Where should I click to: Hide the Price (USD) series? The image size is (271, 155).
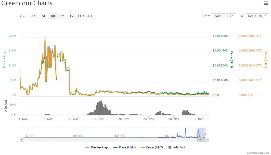tap(124, 147)
